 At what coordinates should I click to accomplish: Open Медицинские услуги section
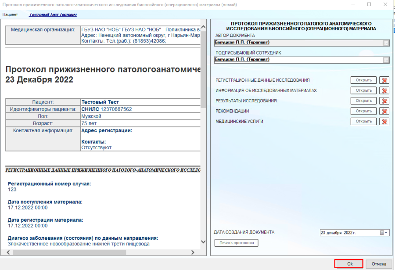click(363, 122)
